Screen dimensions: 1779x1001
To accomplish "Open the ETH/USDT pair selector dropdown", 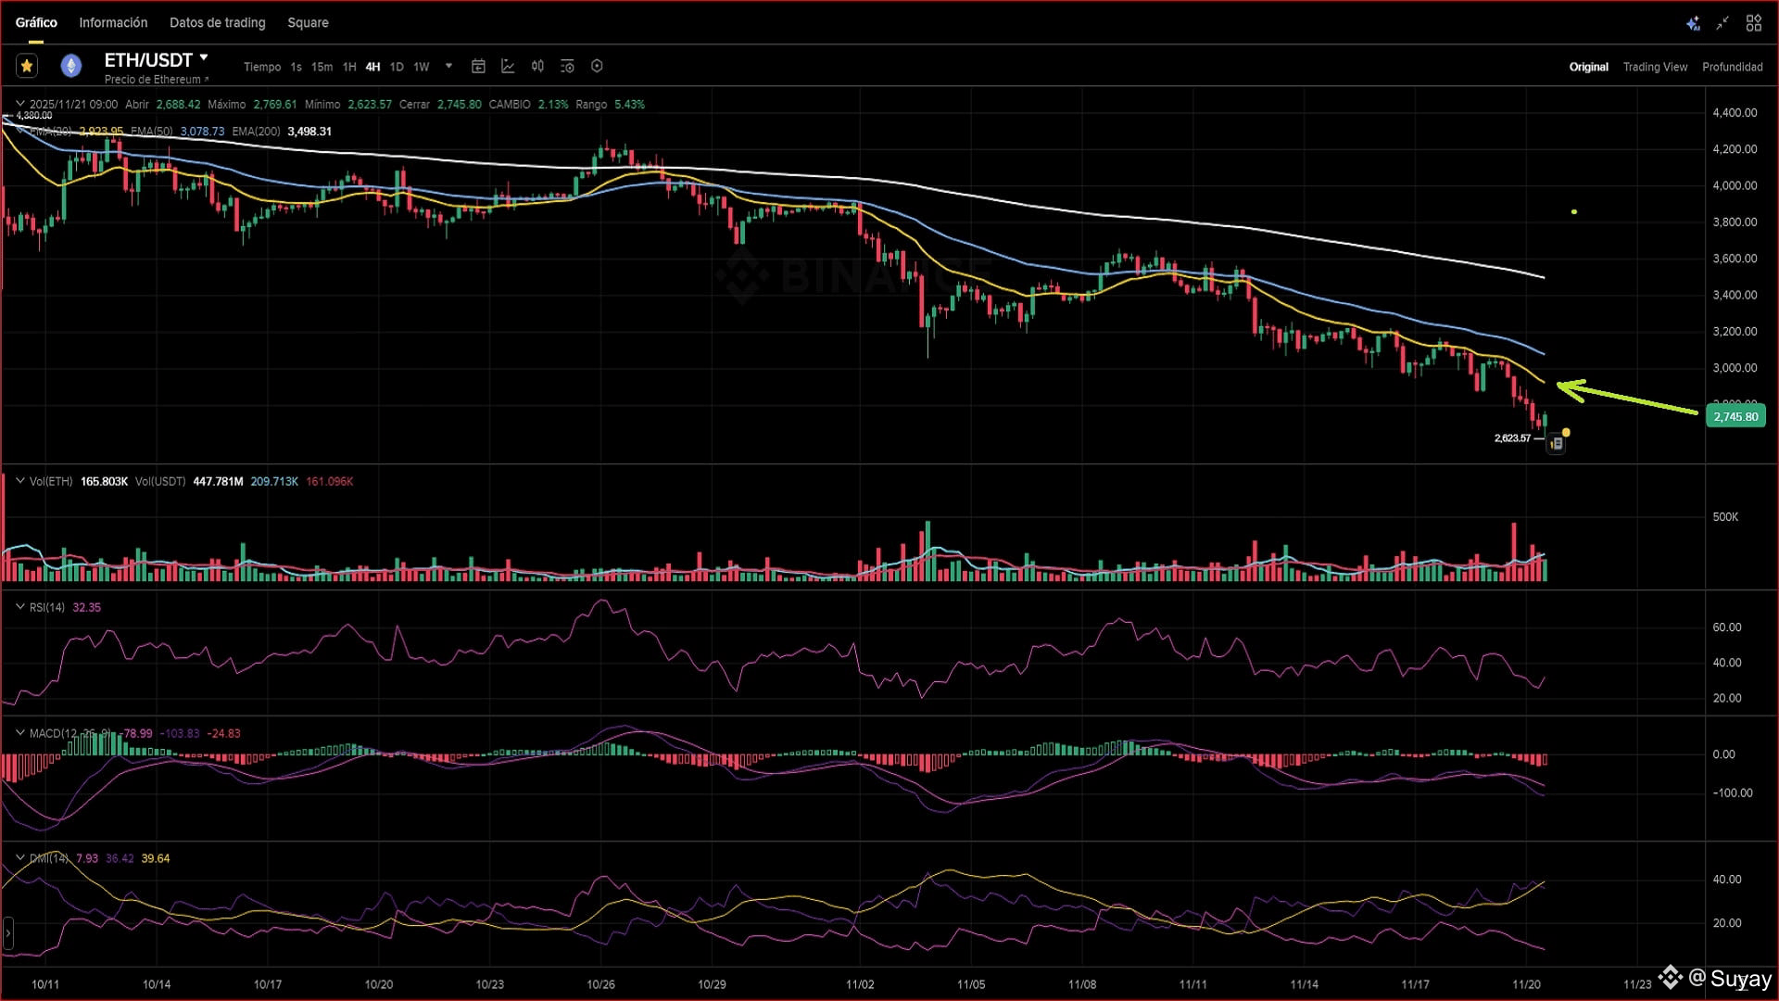I will pyautogui.click(x=204, y=58).
